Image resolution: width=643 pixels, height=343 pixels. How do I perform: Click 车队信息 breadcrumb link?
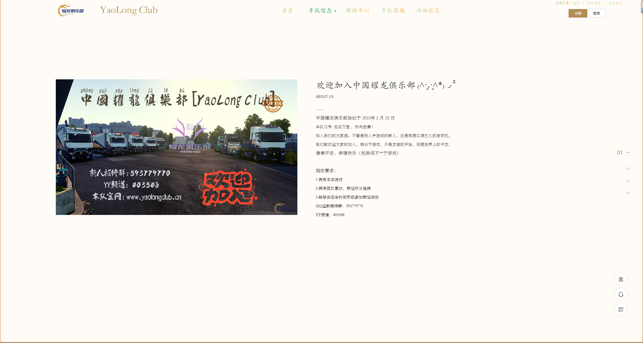coord(594,3)
